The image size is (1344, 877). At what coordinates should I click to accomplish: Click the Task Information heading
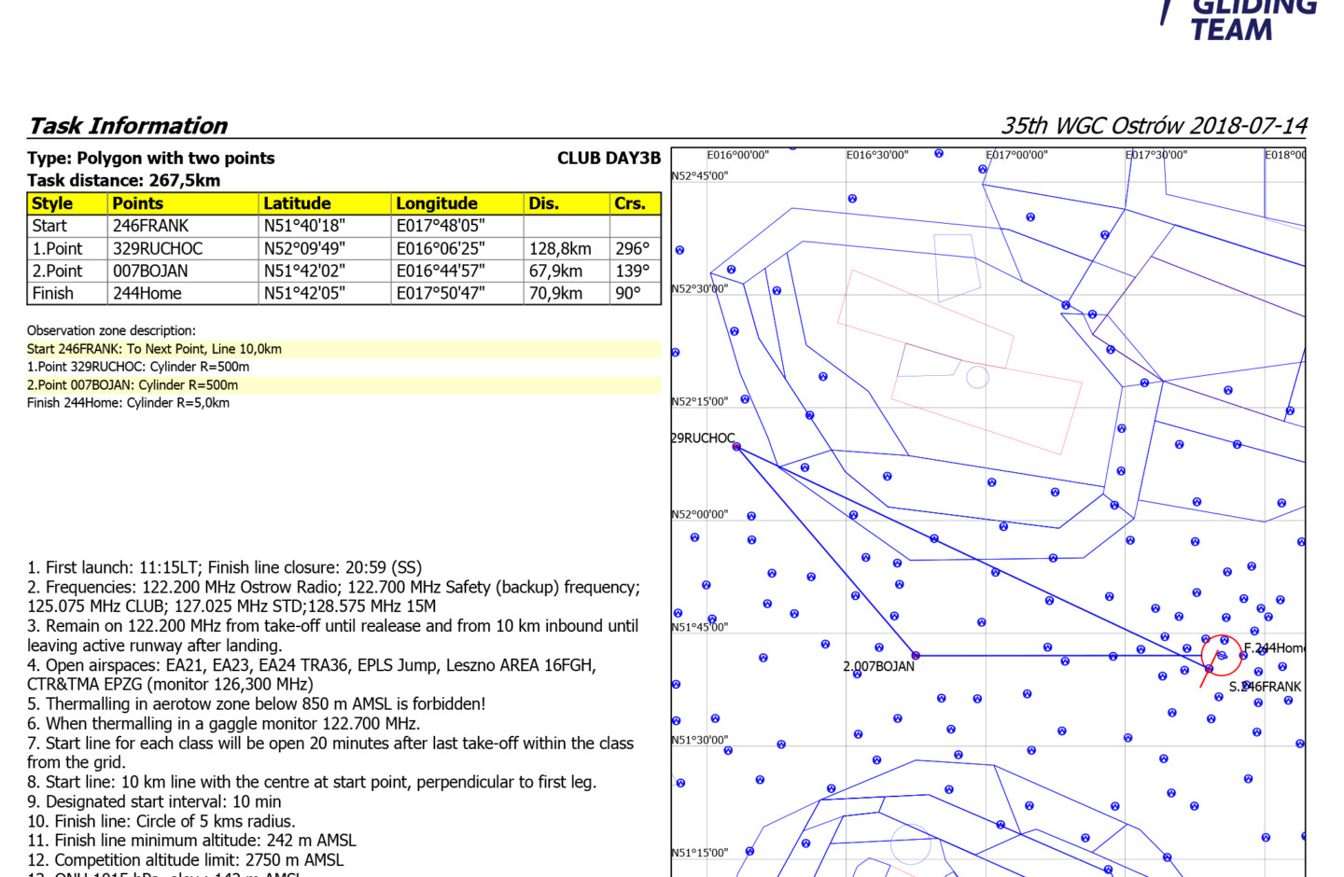(x=128, y=126)
